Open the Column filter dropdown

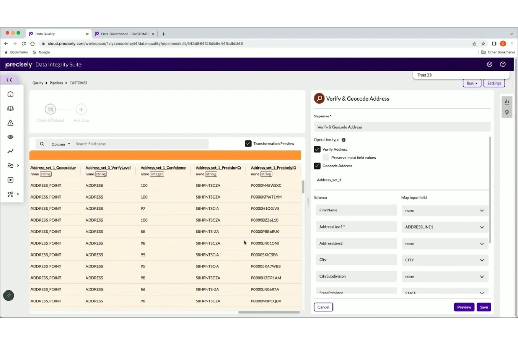pos(61,144)
